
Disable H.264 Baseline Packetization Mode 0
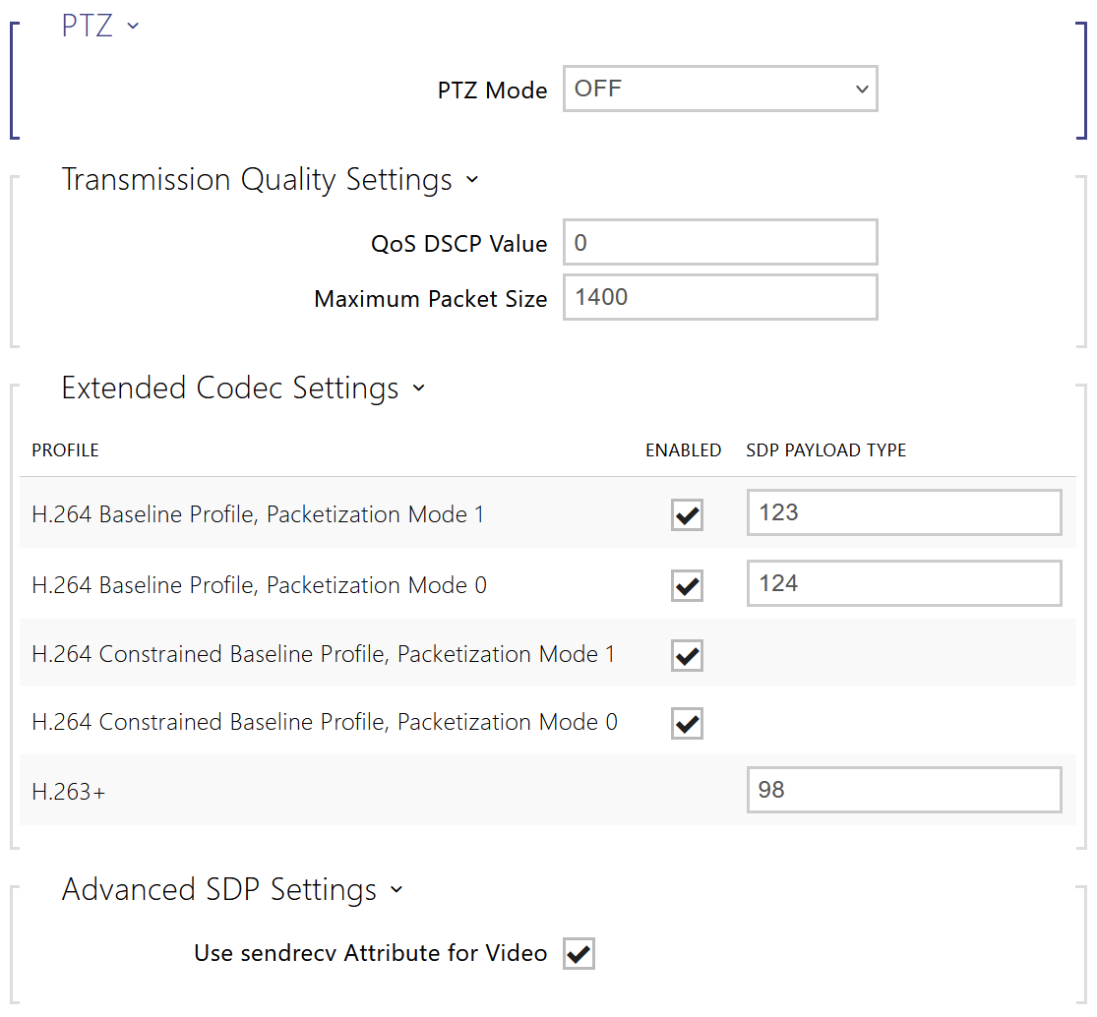click(x=687, y=585)
